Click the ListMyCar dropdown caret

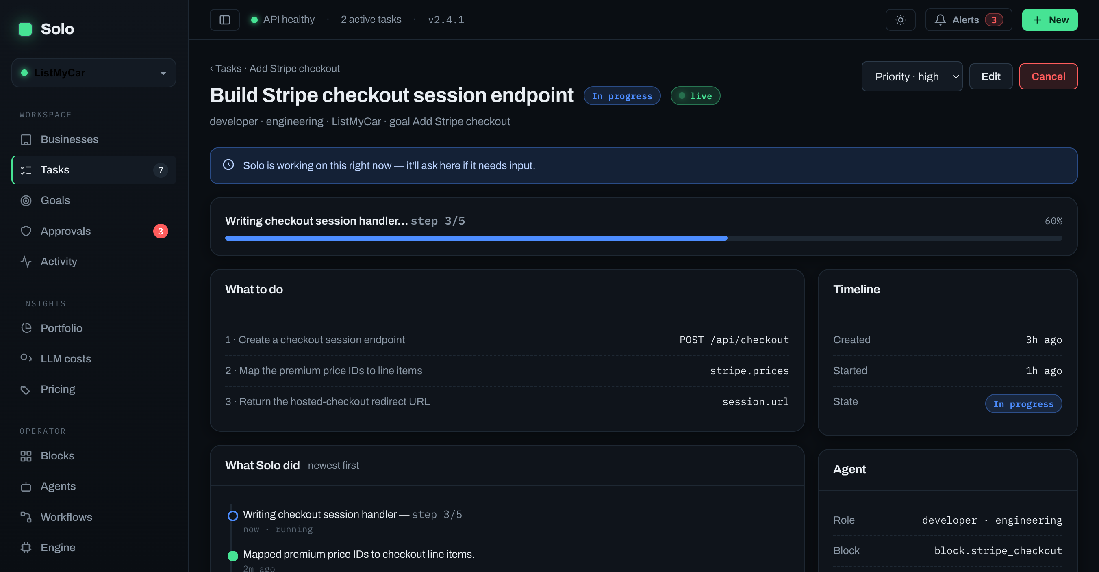pyautogui.click(x=163, y=74)
